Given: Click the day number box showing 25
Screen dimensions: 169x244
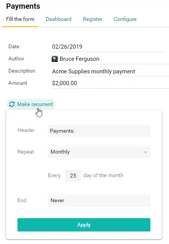Looking at the screenshot, I should [x=73, y=176].
